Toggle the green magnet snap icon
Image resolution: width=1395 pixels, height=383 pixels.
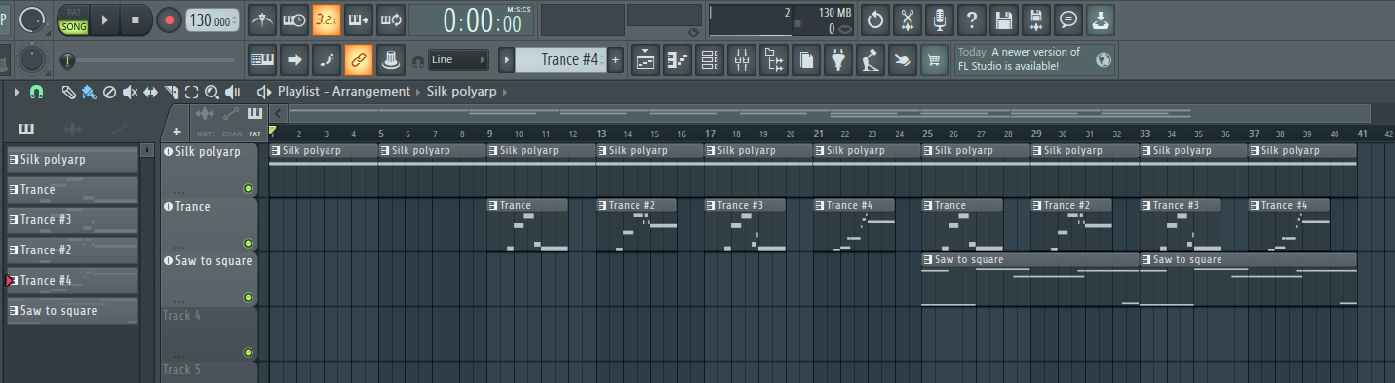point(37,92)
